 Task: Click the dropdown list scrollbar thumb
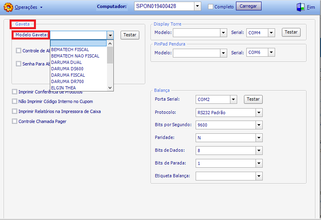(x=110, y=55)
